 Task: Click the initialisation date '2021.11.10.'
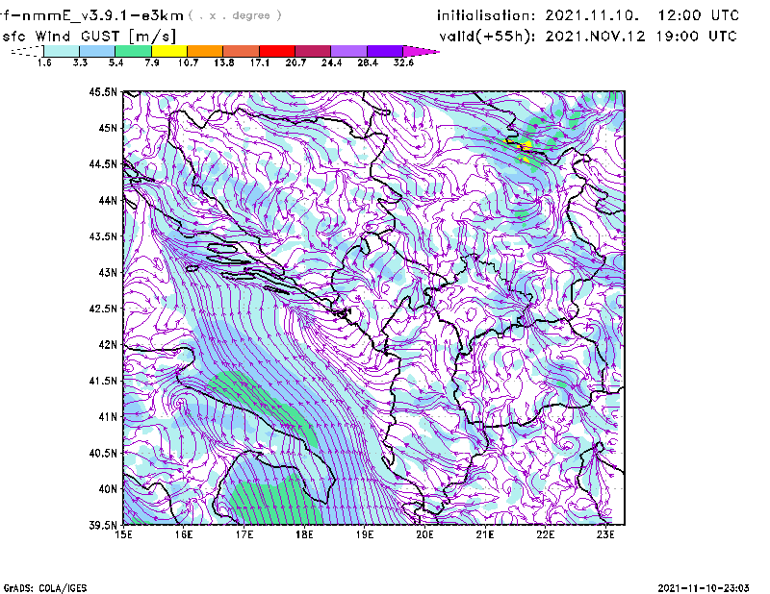point(592,15)
